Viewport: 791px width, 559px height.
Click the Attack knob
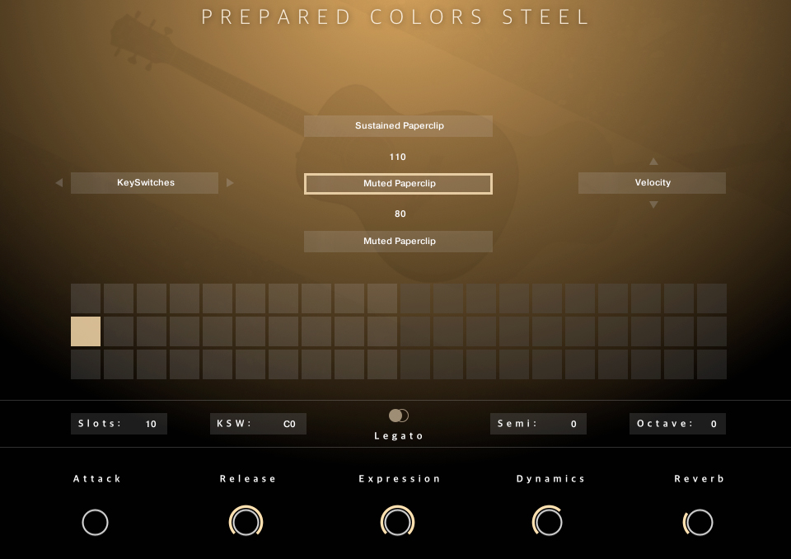[x=96, y=522]
